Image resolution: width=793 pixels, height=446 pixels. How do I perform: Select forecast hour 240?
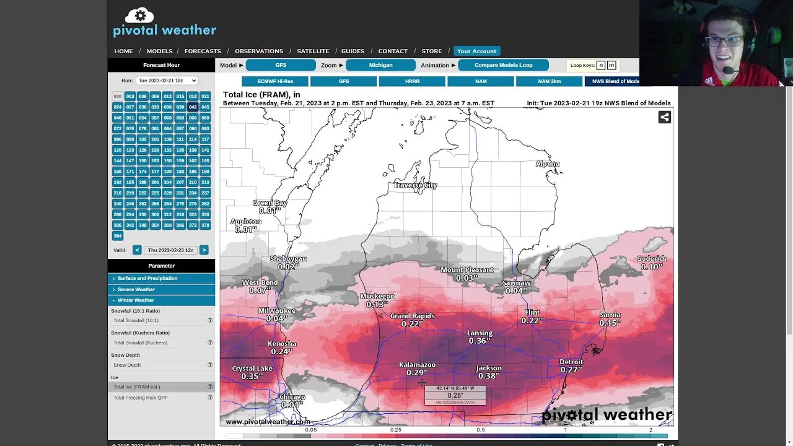pos(117,203)
